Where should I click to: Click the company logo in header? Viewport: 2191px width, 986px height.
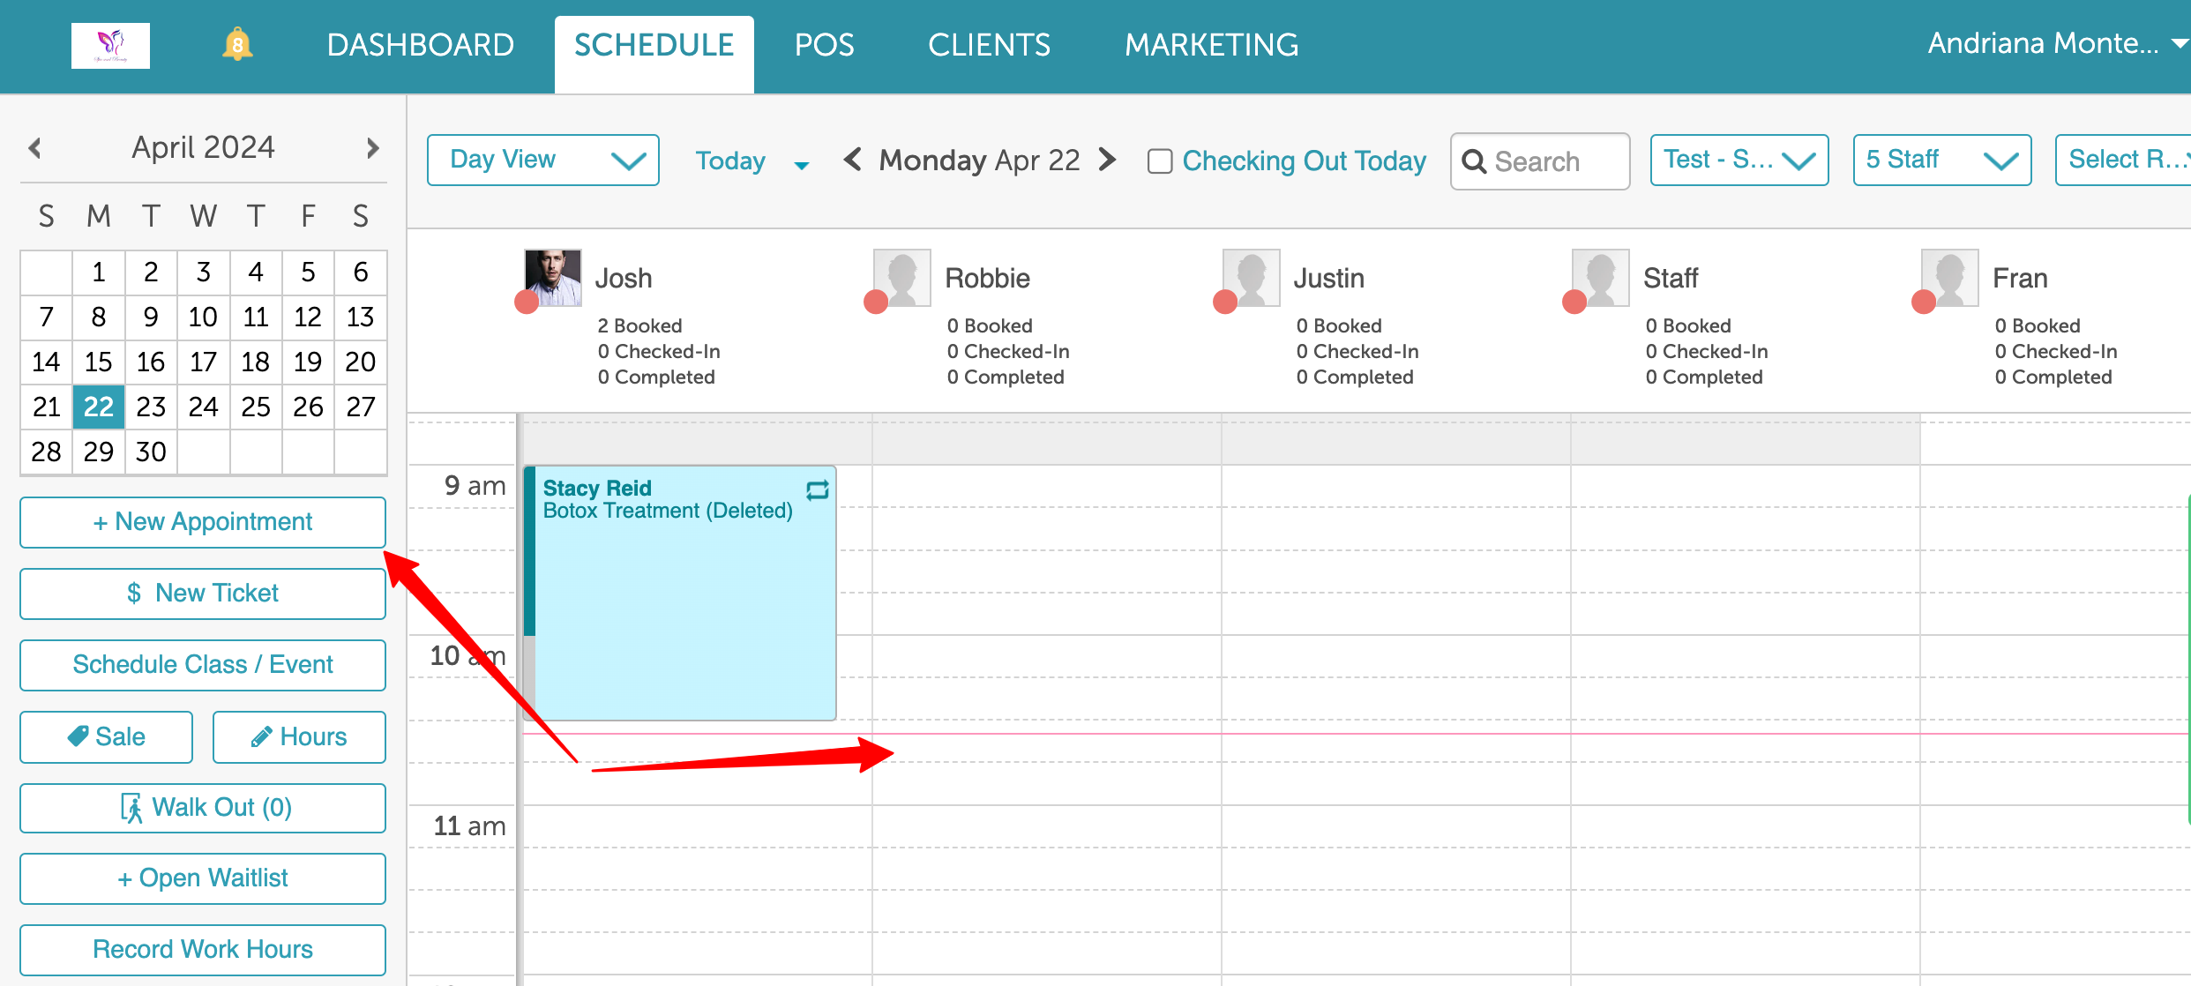pyautogui.click(x=110, y=46)
